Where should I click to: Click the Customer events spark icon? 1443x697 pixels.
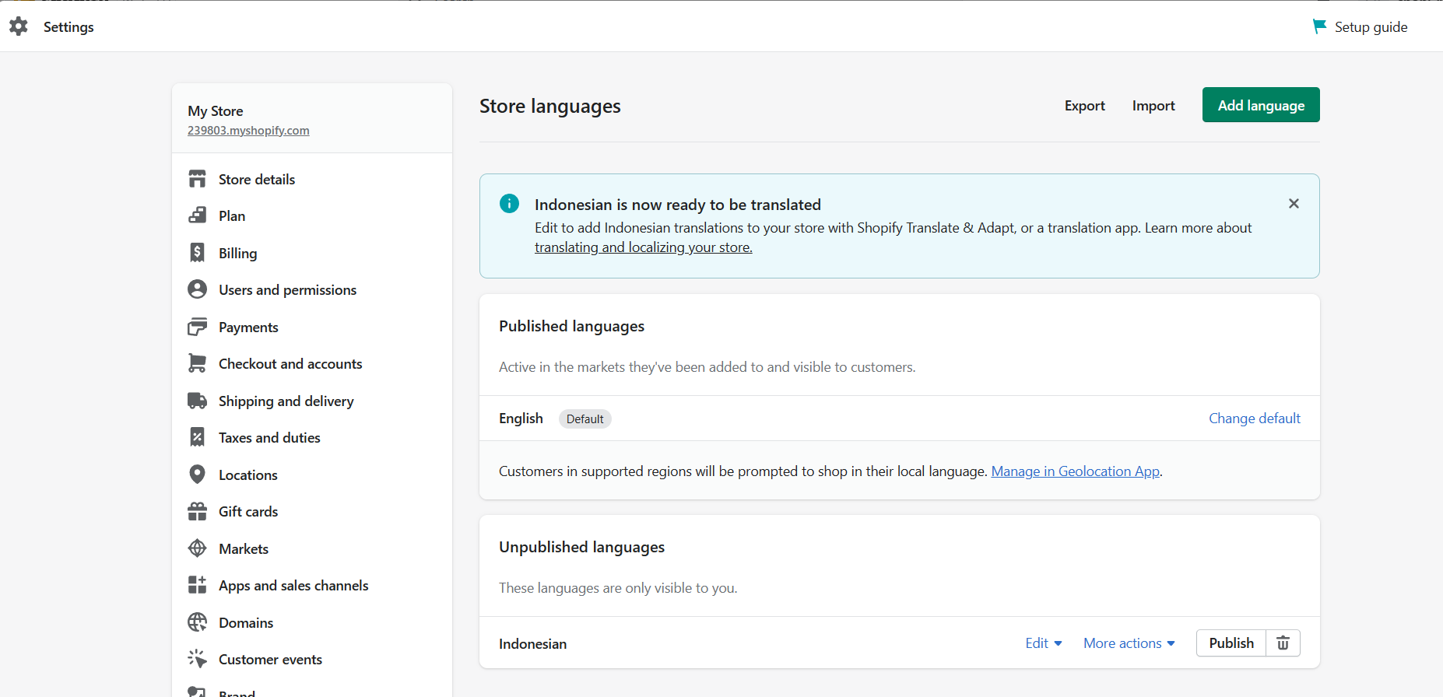tap(198, 659)
